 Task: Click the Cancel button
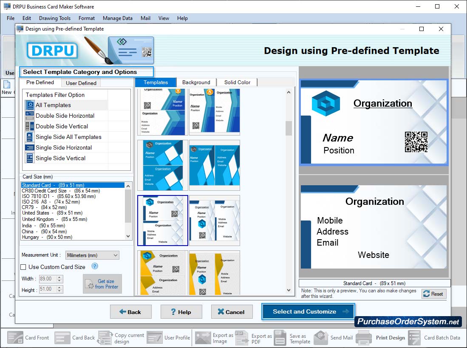pos(232,312)
